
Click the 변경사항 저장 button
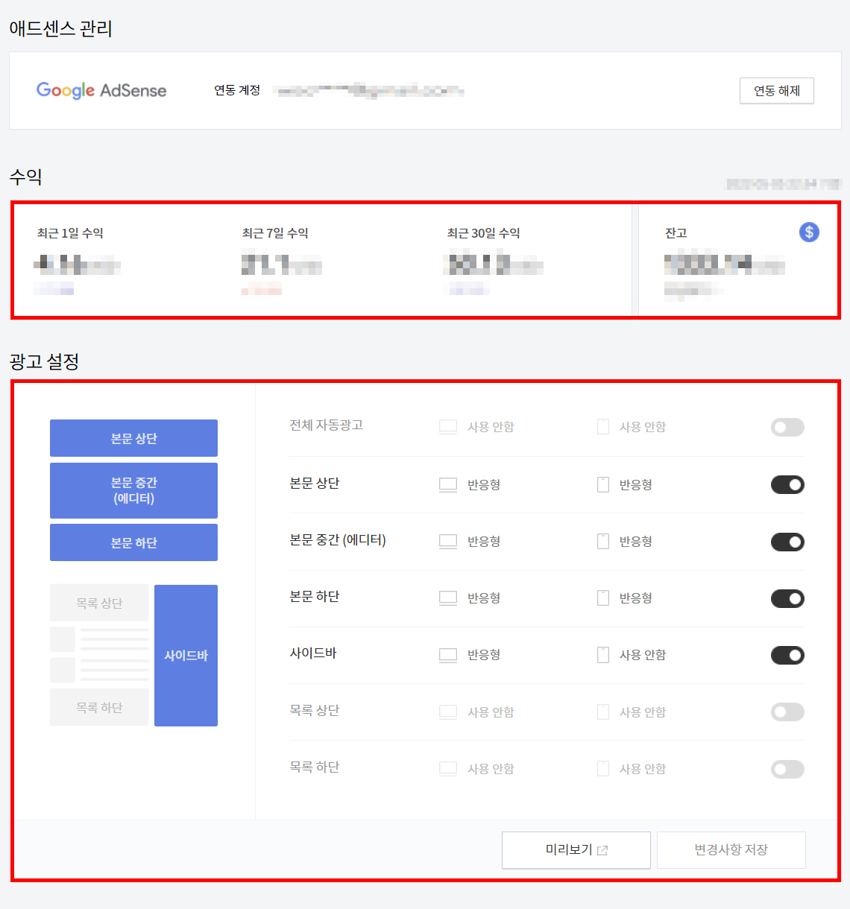pyautogui.click(x=731, y=850)
